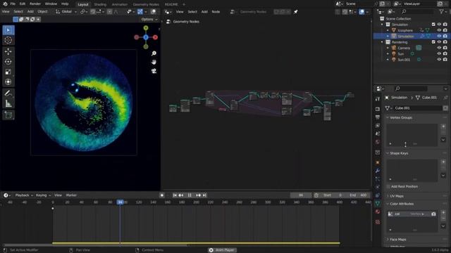The width and height of the screenshot is (451, 253).
Task: Select the Move tool
Action: [x=8, y=51]
